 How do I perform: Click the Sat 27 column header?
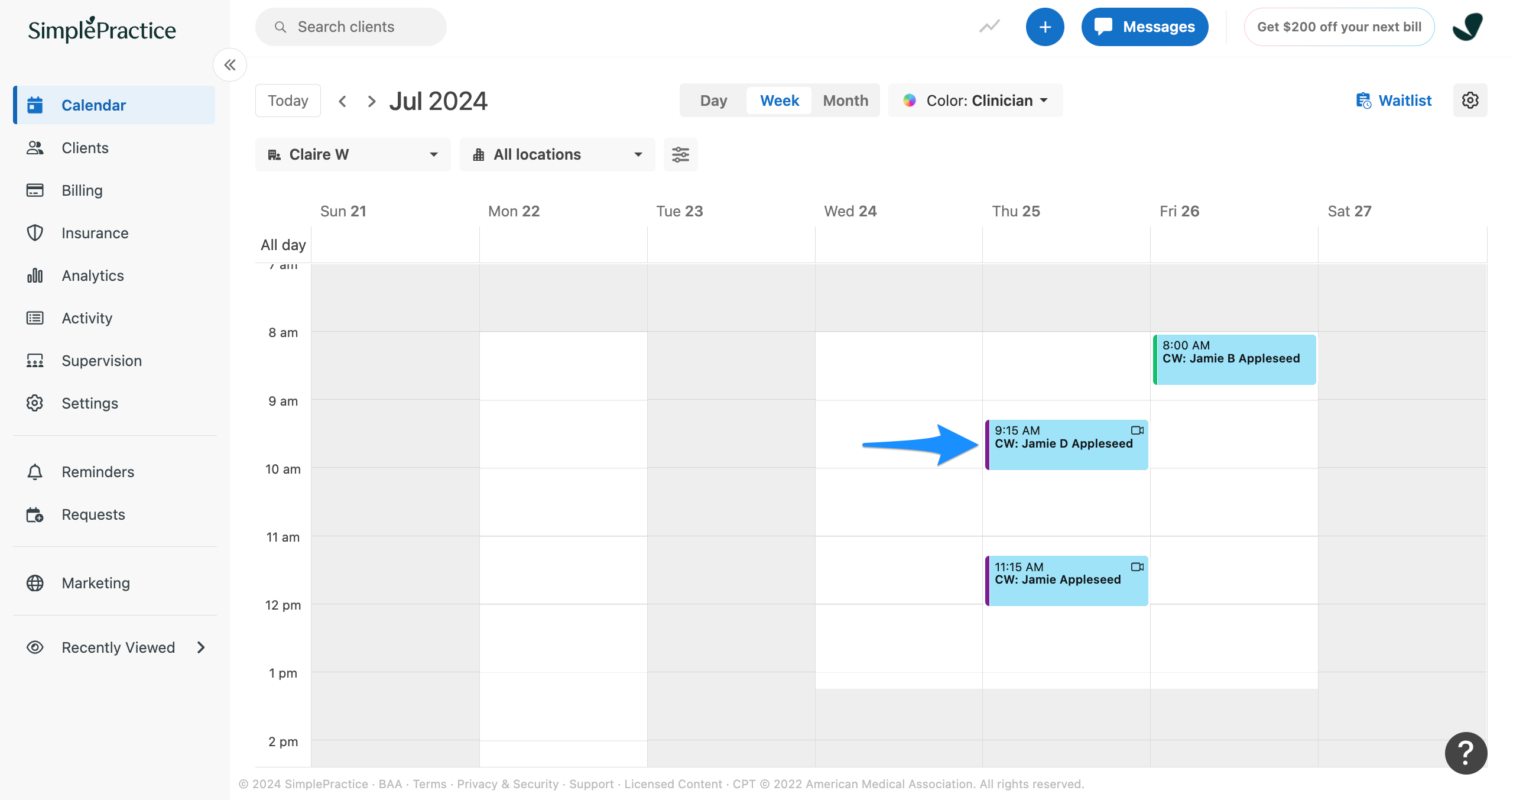point(1349,211)
